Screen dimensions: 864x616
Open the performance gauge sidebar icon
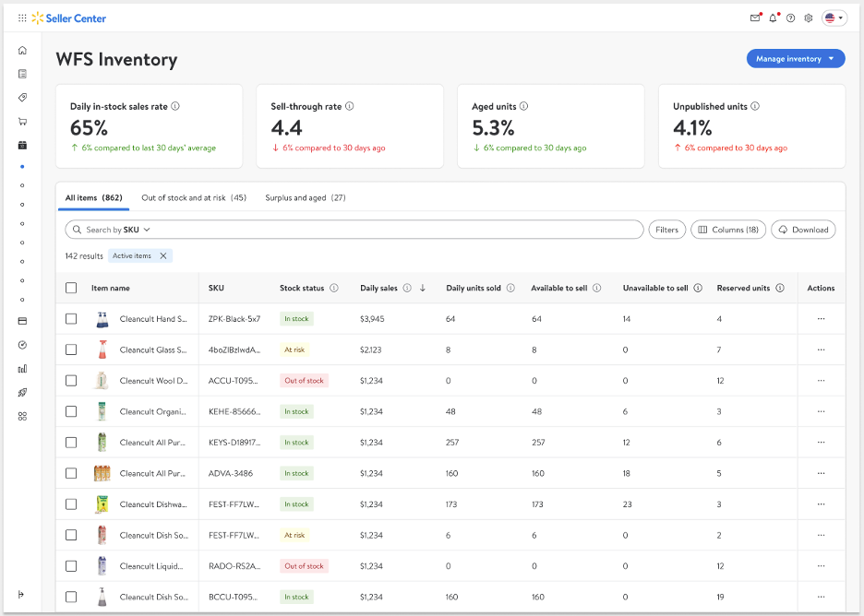click(22, 345)
